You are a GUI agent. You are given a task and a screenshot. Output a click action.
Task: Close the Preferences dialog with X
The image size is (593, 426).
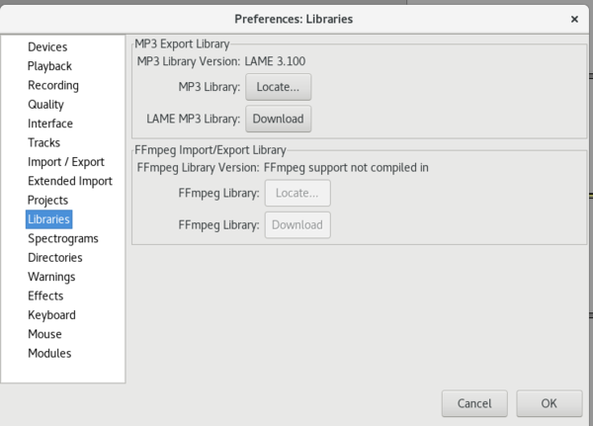coord(574,19)
